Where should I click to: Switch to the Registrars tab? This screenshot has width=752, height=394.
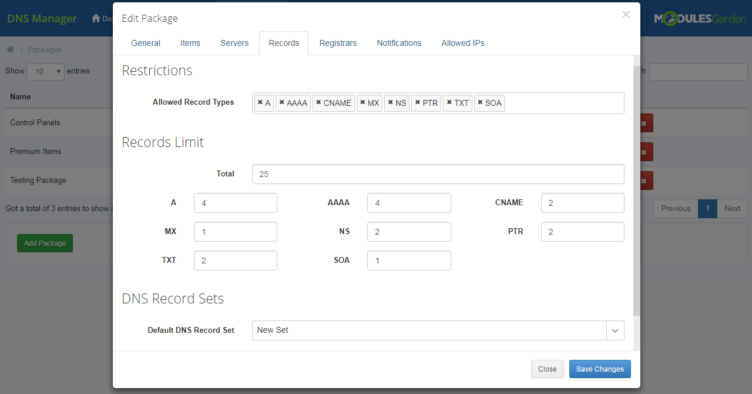(338, 42)
